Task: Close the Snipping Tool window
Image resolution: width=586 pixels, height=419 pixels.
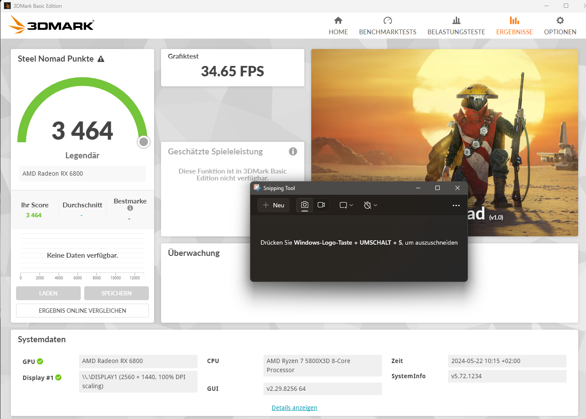Action: point(457,188)
